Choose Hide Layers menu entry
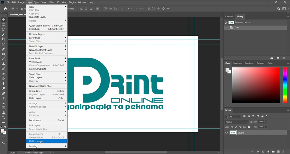 [x=47, y=98]
